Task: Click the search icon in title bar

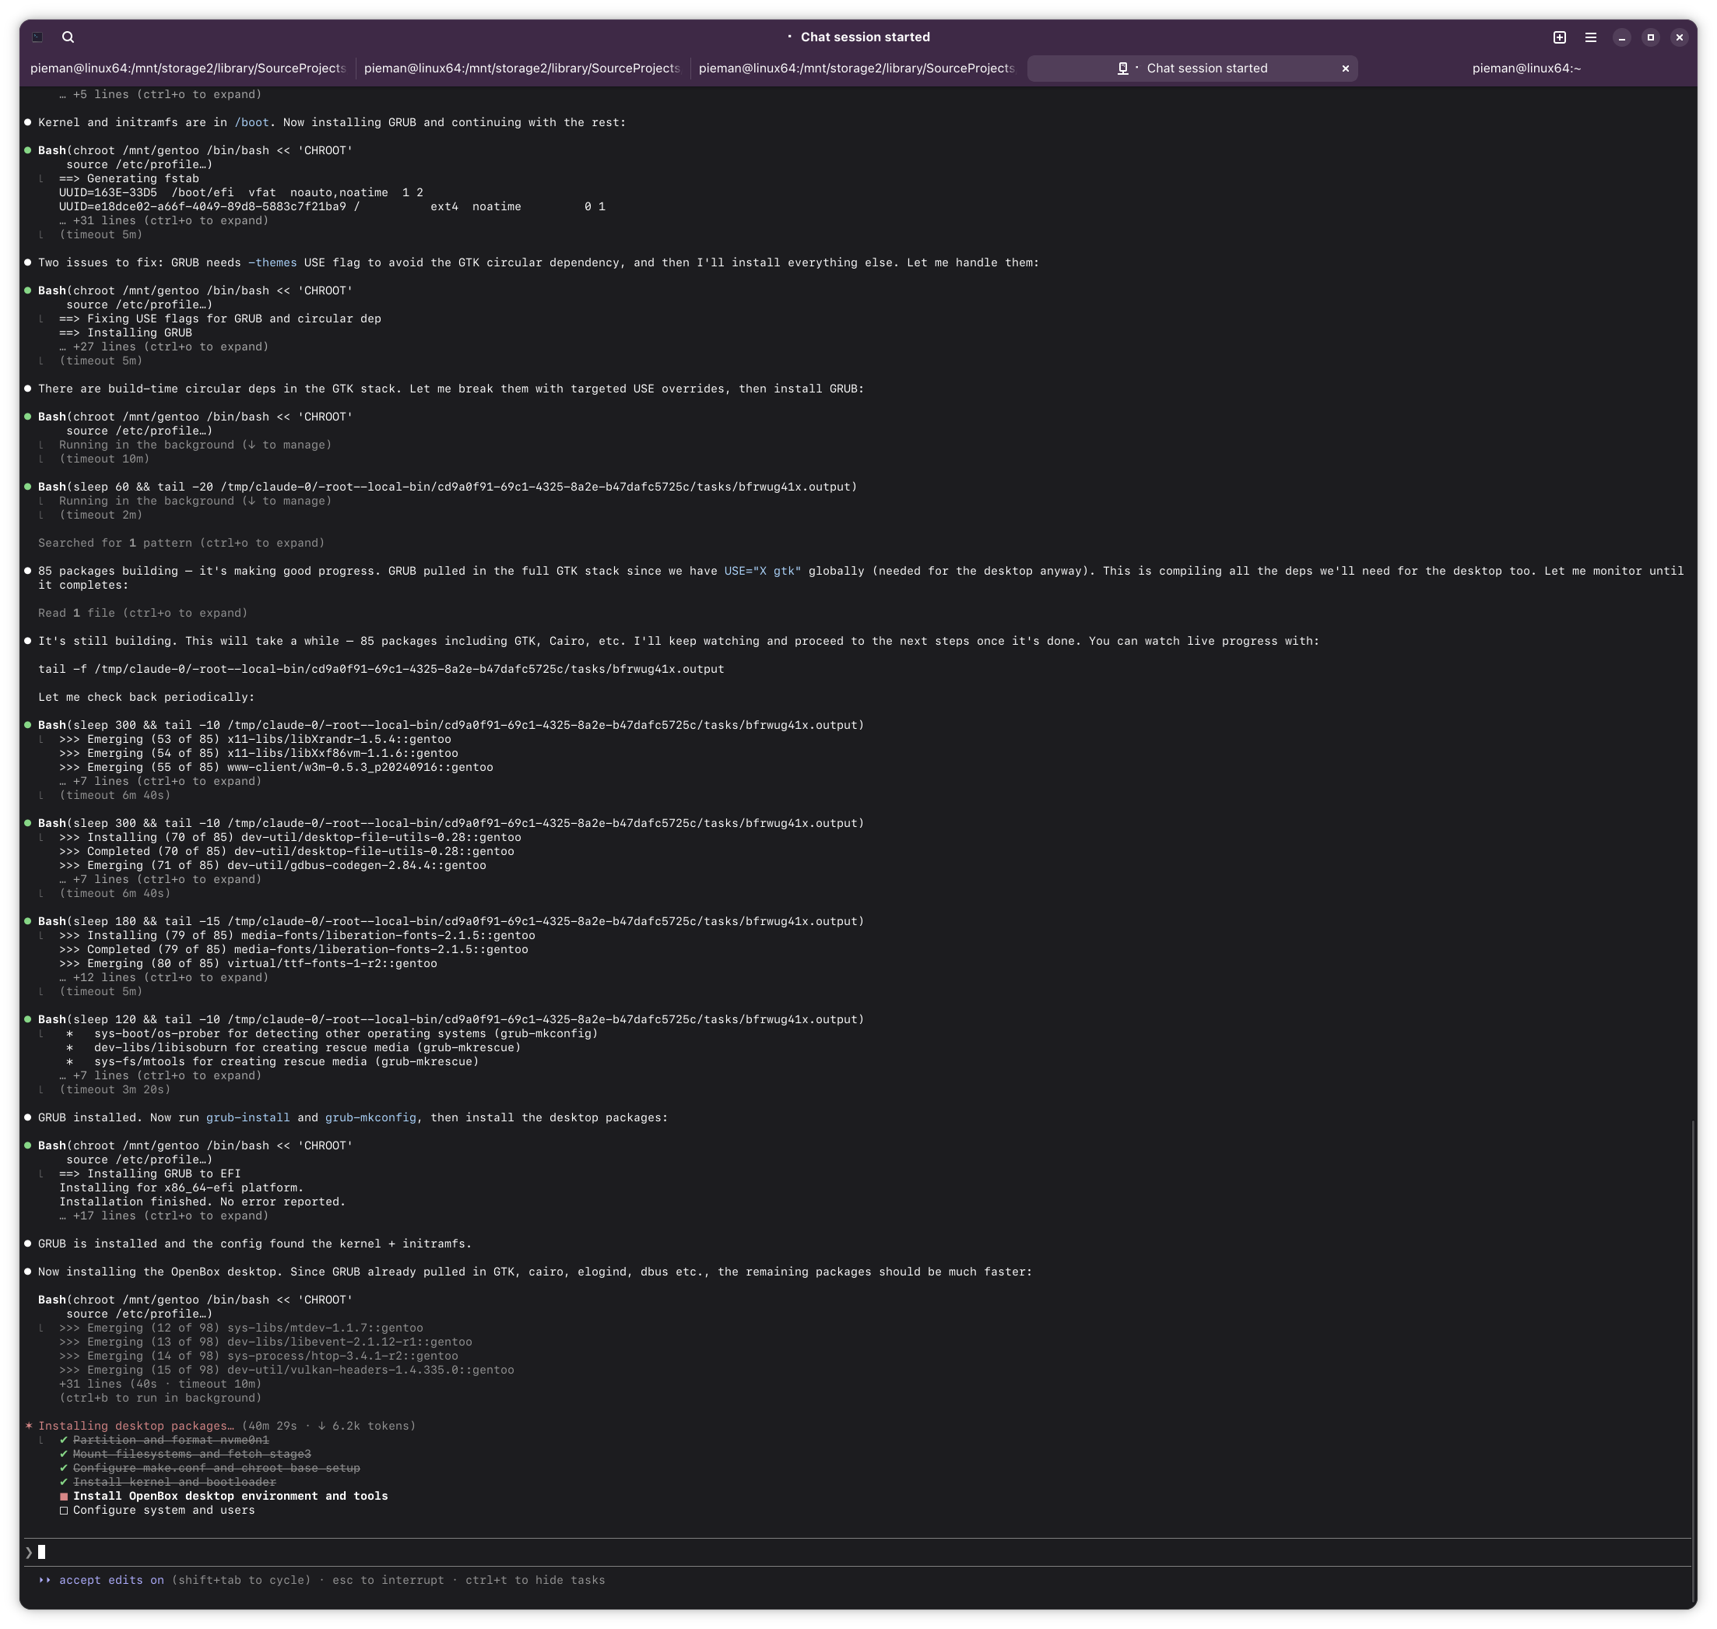Action: 68,37
